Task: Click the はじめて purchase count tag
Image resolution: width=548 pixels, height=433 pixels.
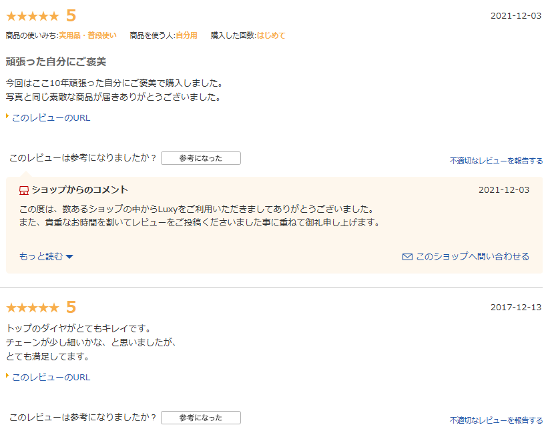Action: pos(271,35)
